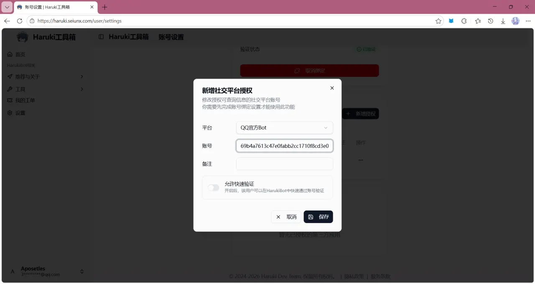Open the 隐私政策 footer link
Image resolution: width=535 pixels, height=284 pixels.
pos(354,276)
